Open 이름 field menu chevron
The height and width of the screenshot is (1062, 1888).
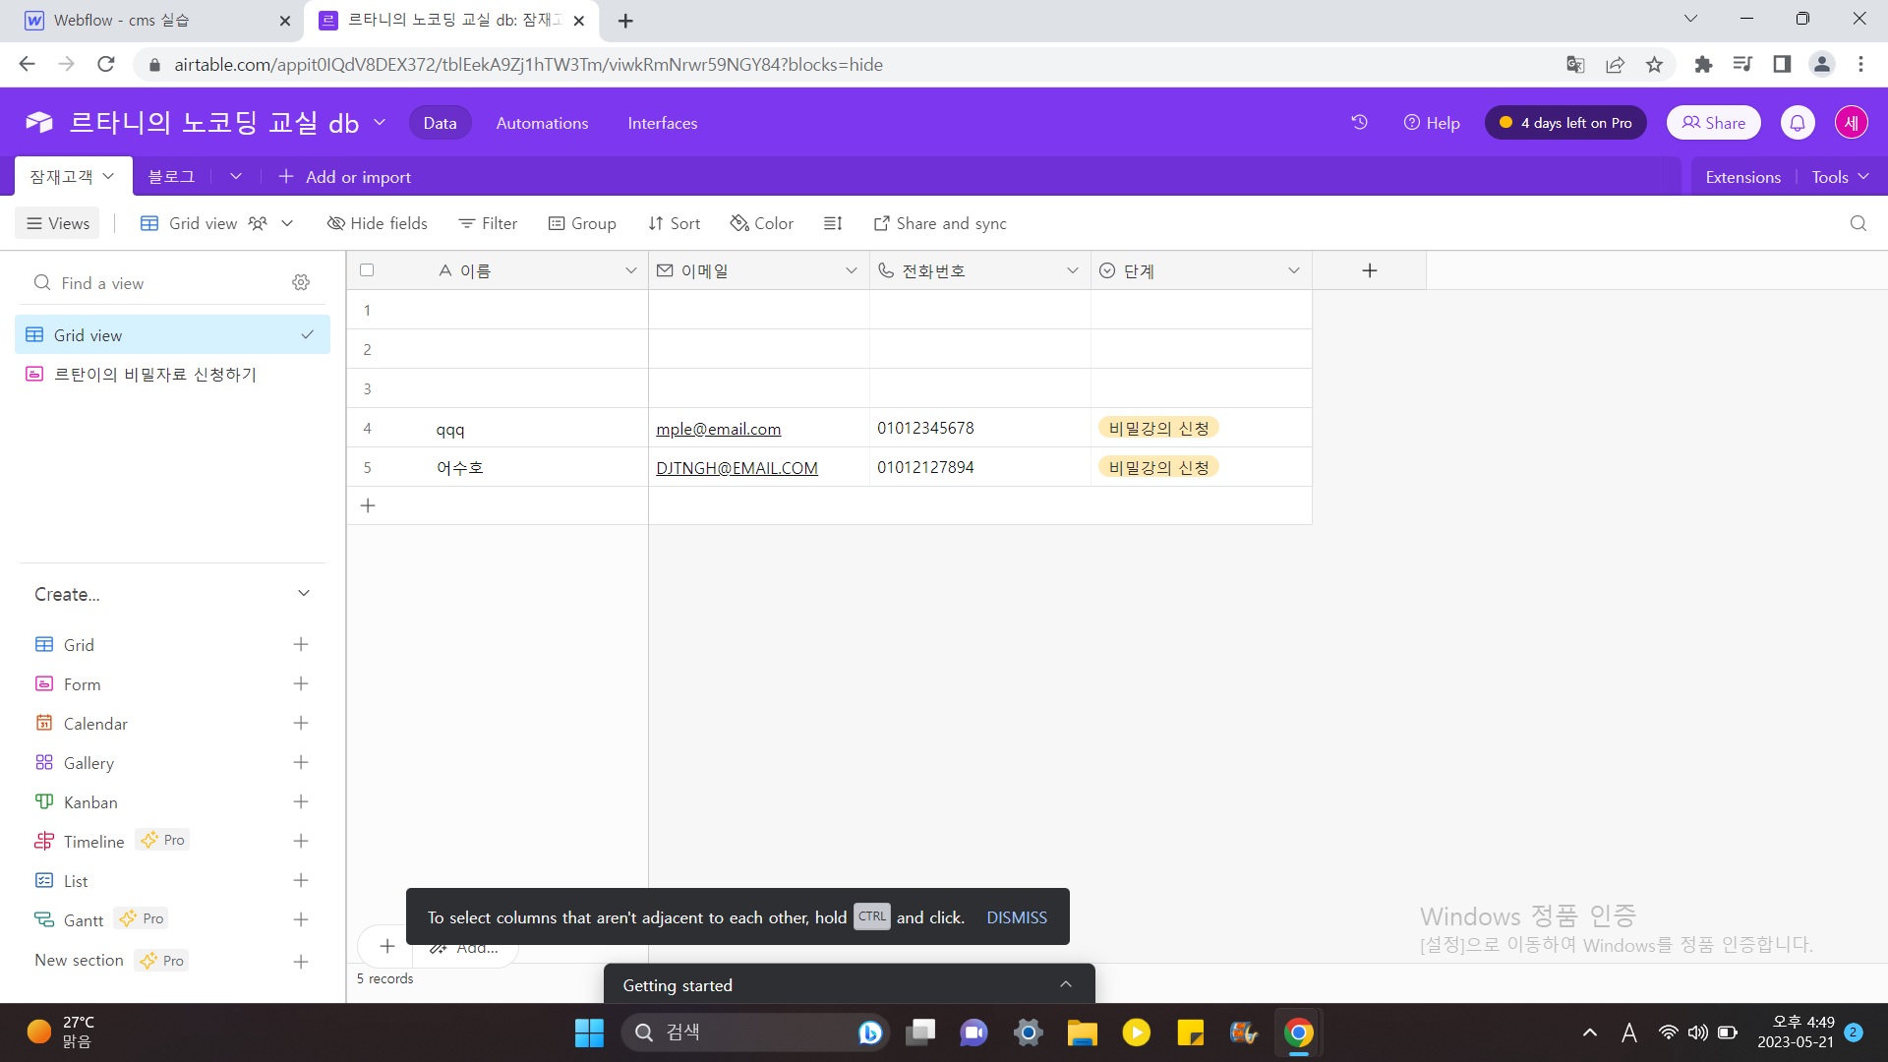[x=631, y=270]
